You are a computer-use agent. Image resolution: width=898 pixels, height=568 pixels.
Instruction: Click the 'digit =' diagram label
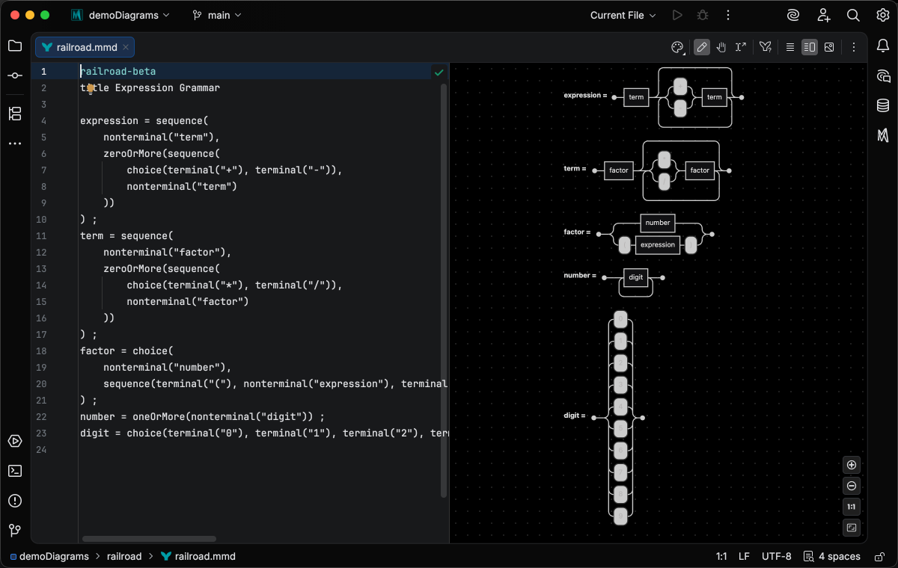tap(575, 416)
